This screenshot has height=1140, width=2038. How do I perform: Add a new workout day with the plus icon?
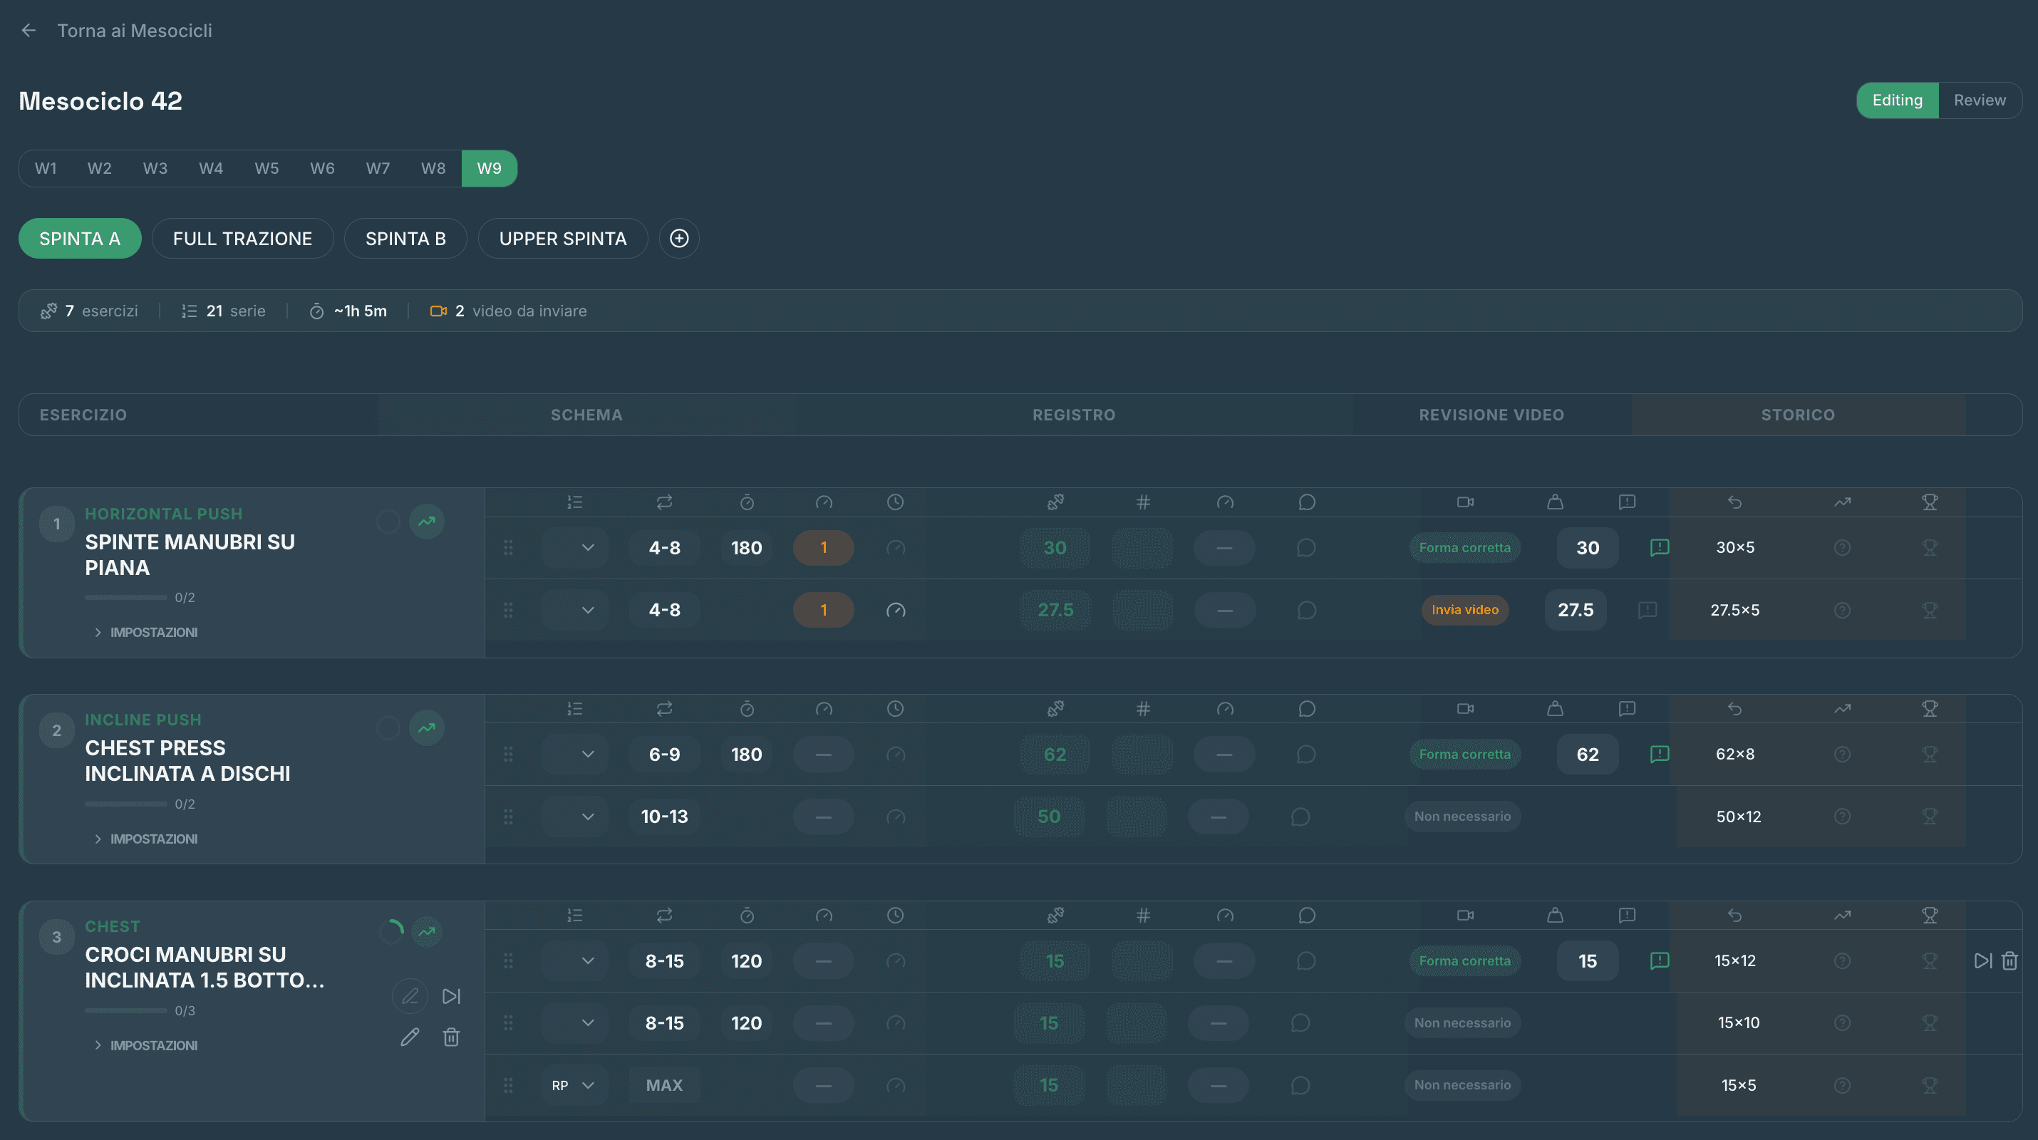(679, 238)
